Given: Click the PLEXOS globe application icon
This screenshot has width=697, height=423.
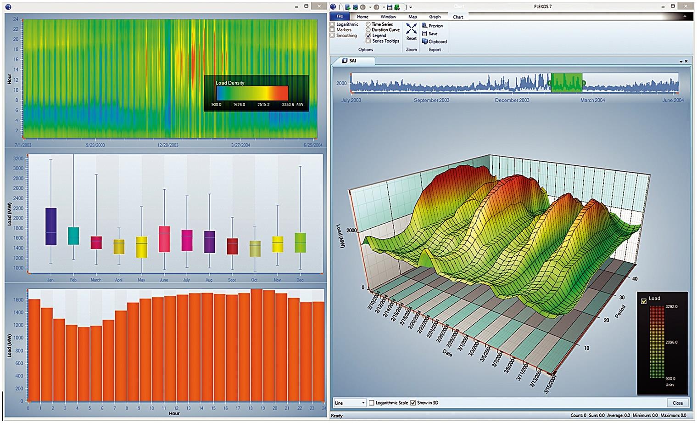Looking at the screenshot, I should click(x=334, y=7).
